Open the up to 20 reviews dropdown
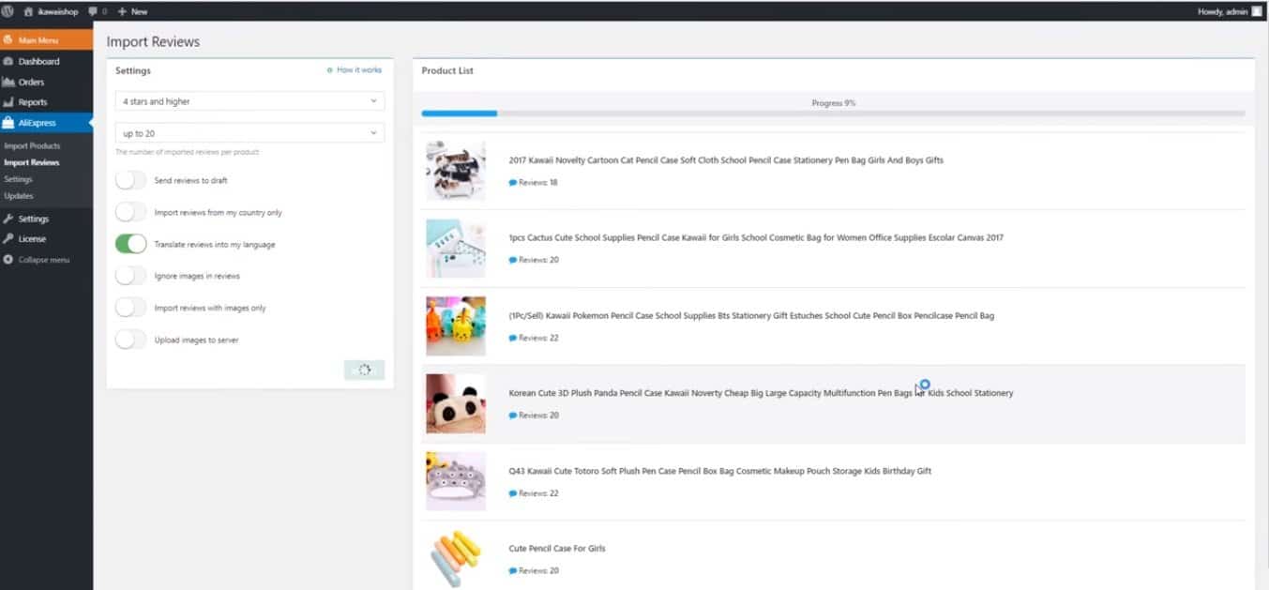The image size is (1269, 590). (x=249, y=133)
